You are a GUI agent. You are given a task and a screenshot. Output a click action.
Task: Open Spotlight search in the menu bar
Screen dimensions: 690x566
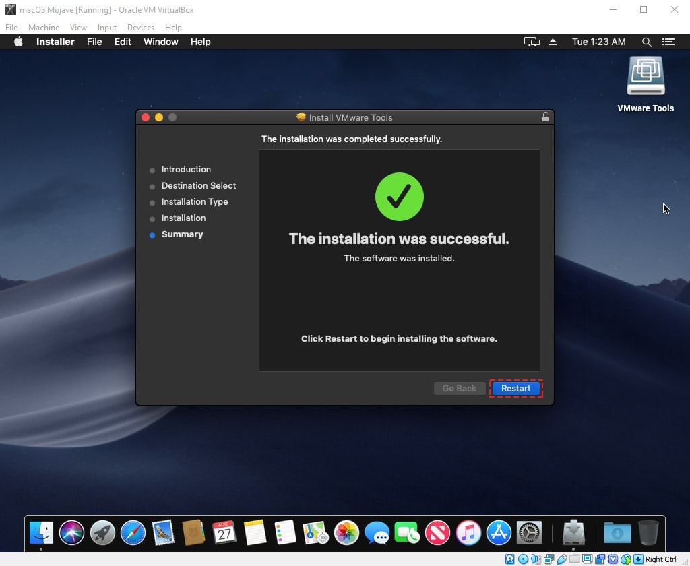point(646,42)
